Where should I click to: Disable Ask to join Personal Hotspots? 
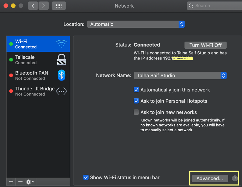(136, 101)
